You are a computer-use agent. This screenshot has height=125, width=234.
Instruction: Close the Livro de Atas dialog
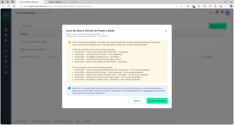(x=166, y=31)
